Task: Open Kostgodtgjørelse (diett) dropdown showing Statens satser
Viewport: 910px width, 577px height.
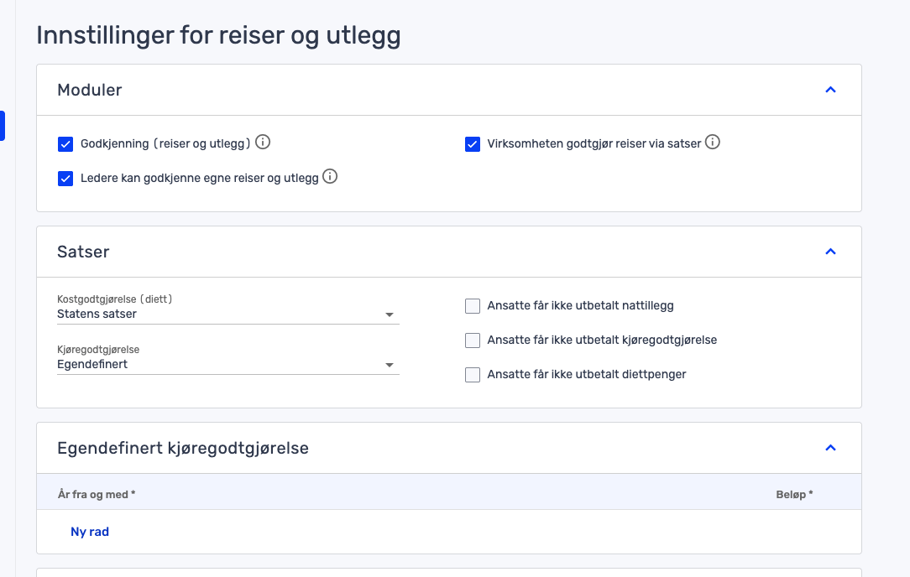Action: (x=227, y=314)
